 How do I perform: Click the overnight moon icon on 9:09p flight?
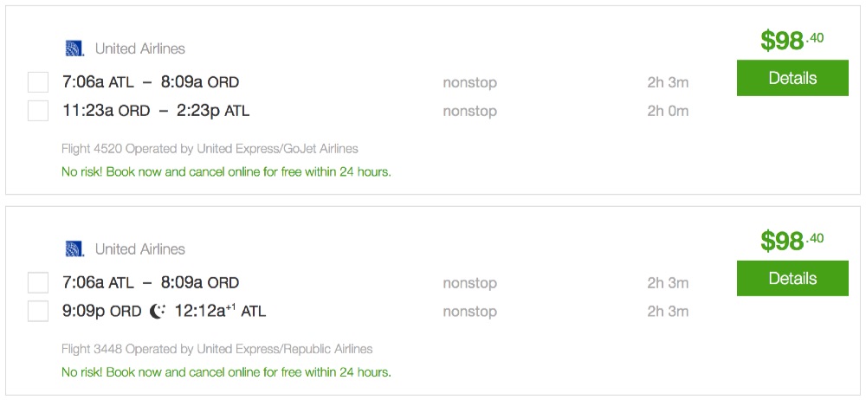(x=158, y=311)
